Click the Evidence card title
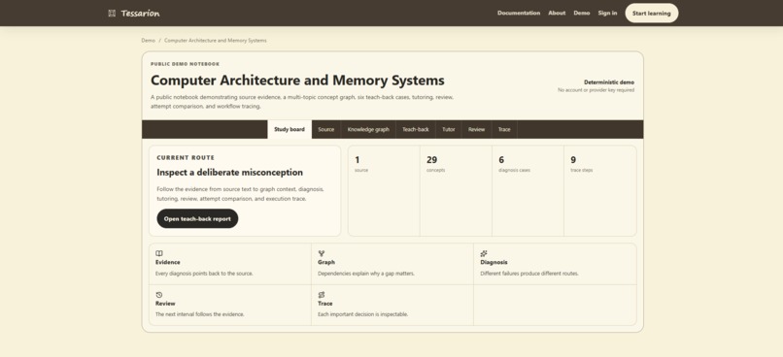The width and height of the screenshot is (783, 357). [168, 262]
